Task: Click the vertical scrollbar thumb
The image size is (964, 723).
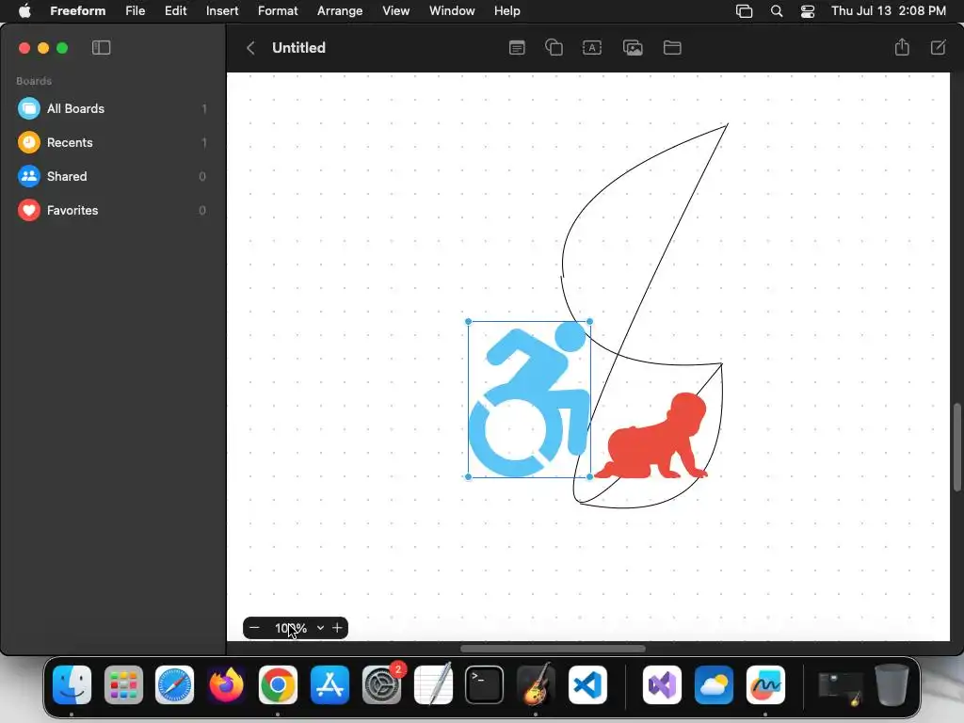Action: point(956,447)
